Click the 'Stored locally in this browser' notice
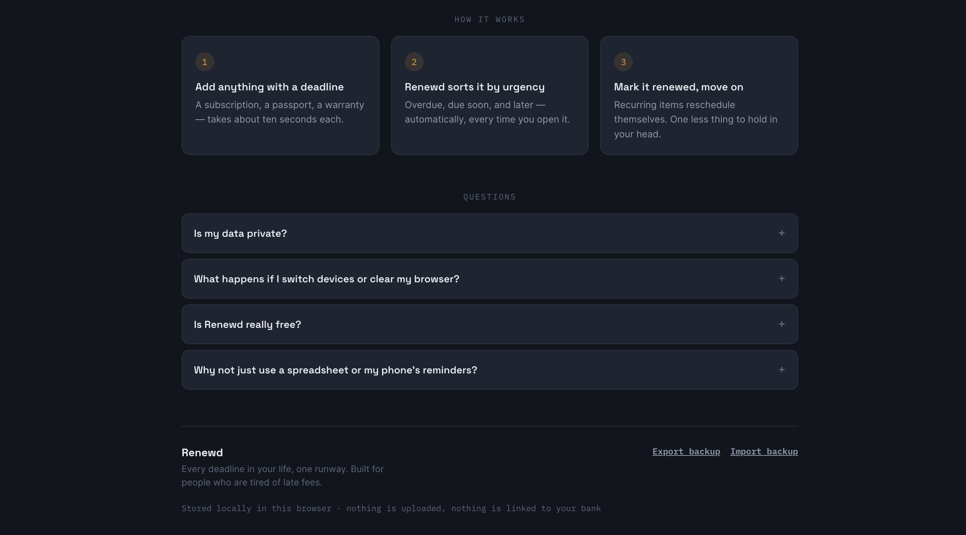 point(391,508)
